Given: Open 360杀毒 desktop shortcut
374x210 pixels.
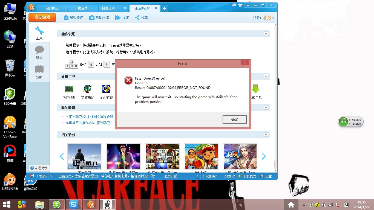Looking at the screenshot, I should pyautogui.click(x=10, y=96).
